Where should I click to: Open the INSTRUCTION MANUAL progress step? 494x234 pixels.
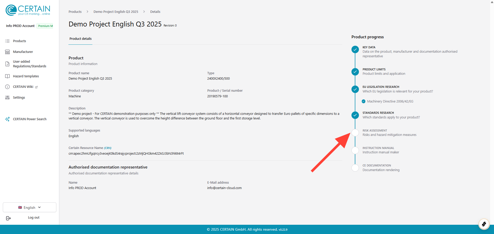coord(378,148)
